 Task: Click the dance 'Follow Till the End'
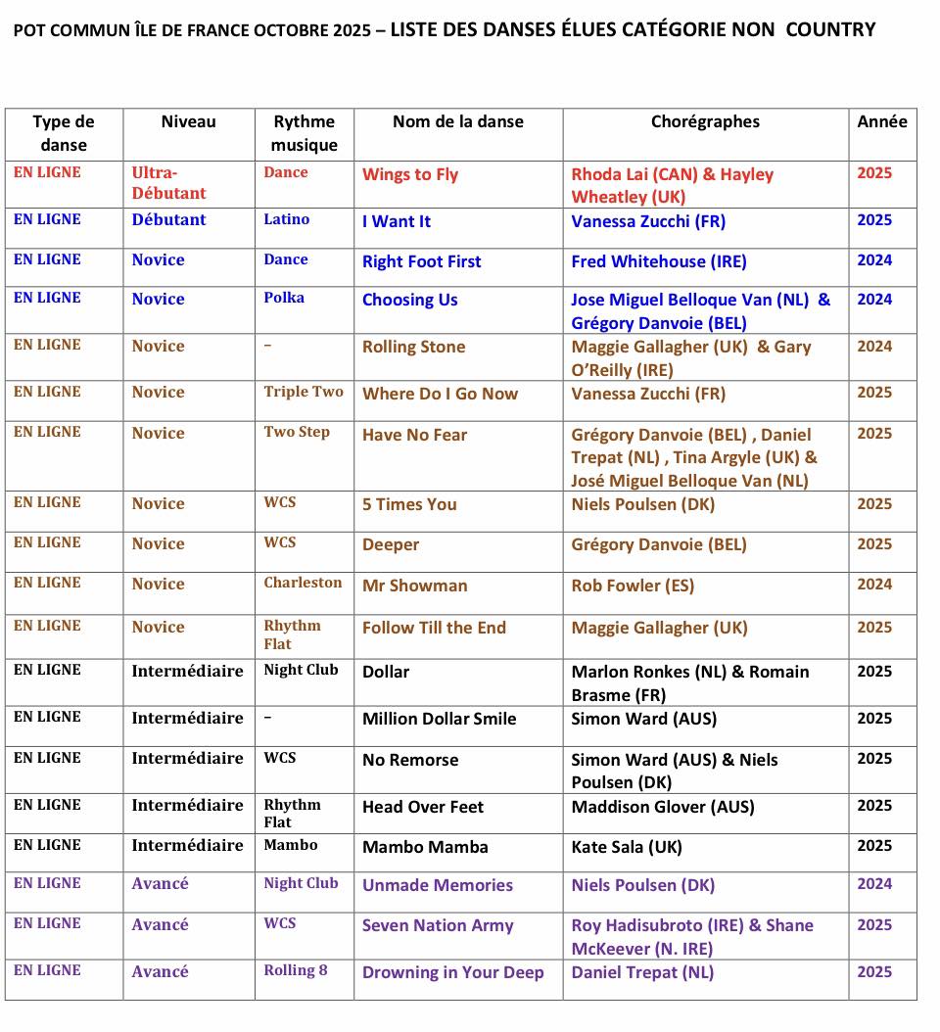click(434, 629)
